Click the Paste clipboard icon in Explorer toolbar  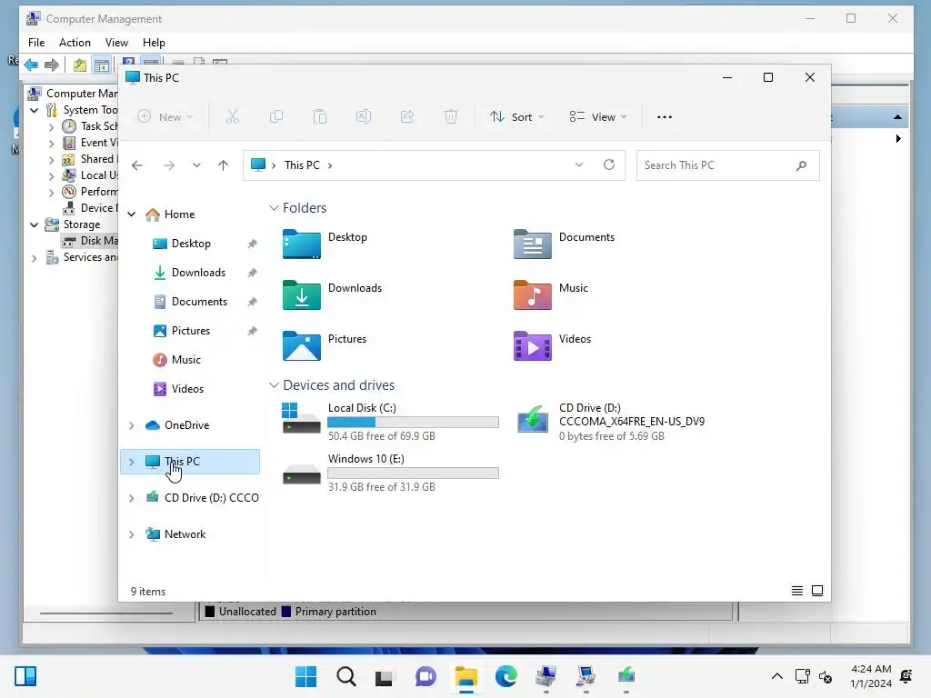tap(320, 117)
